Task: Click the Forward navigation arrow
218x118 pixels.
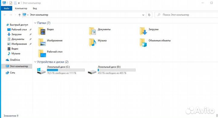Action: pyautogui.click(x=11, y=15)
